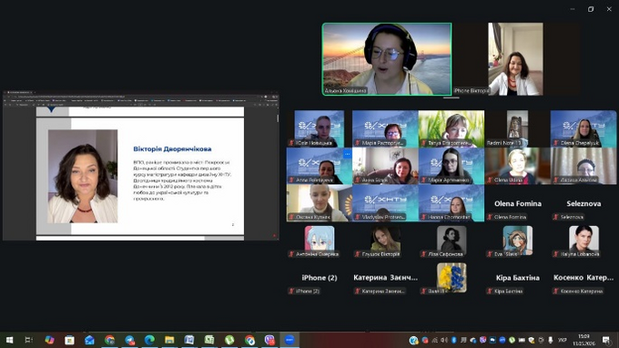Open the three-dots menu on Anna Polishyeva's tile

click(x=347, y=154)
